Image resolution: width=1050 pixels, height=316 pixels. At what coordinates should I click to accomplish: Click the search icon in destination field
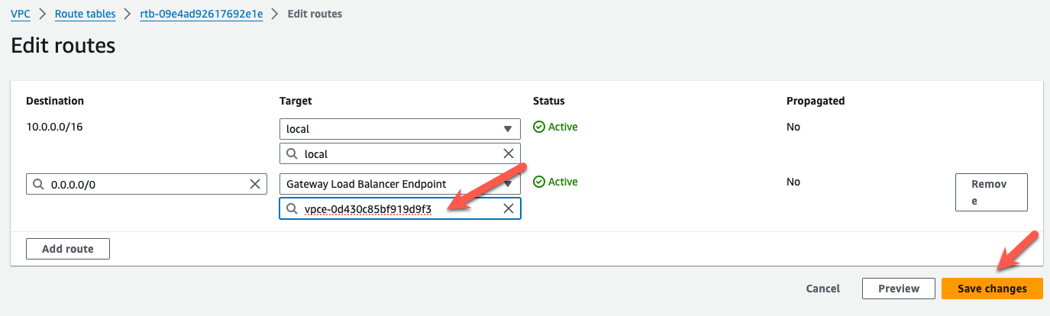point(39,184)
